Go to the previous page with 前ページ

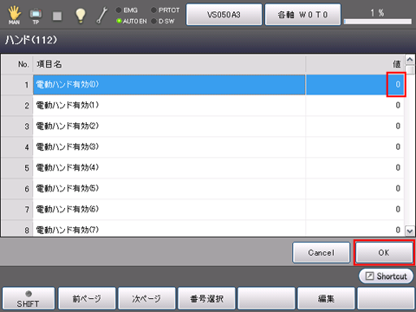click(87, 299)
